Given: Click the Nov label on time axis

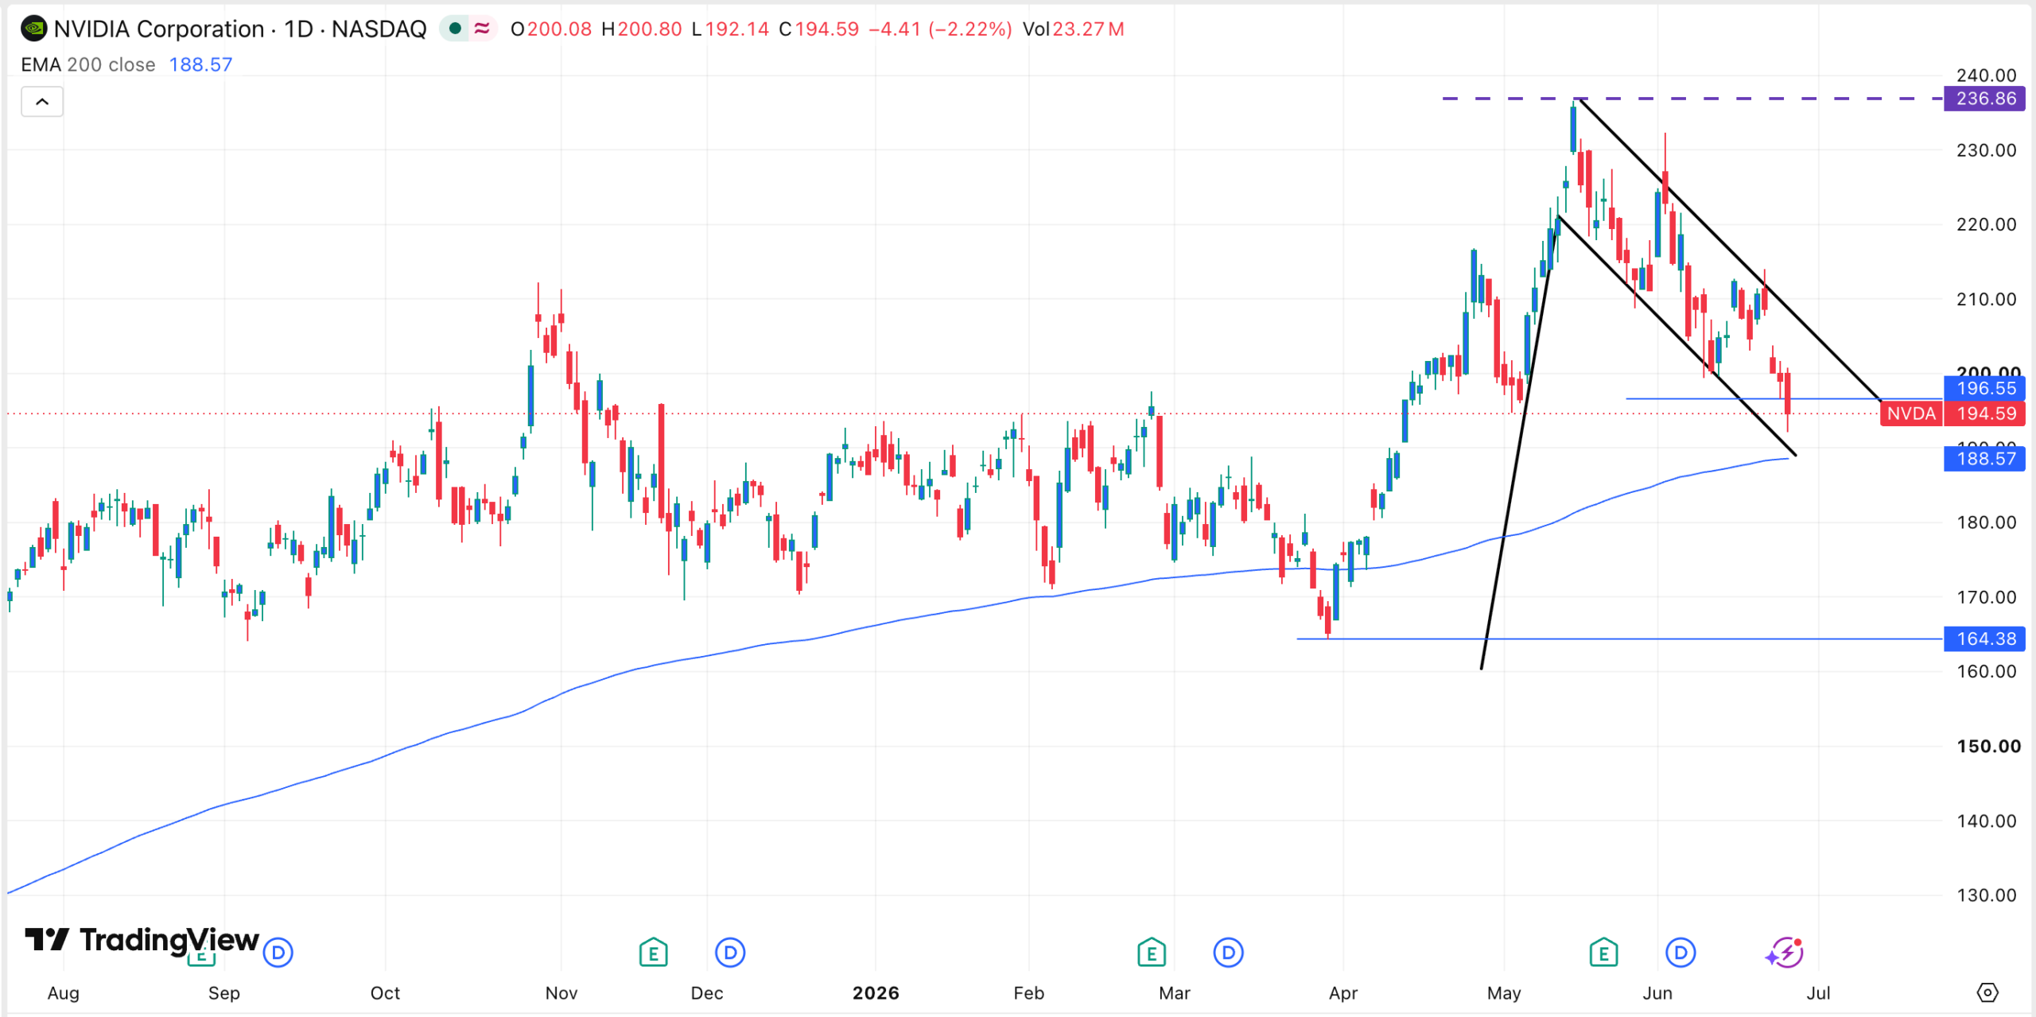Looking at the screenshot, I should point(561,993).
